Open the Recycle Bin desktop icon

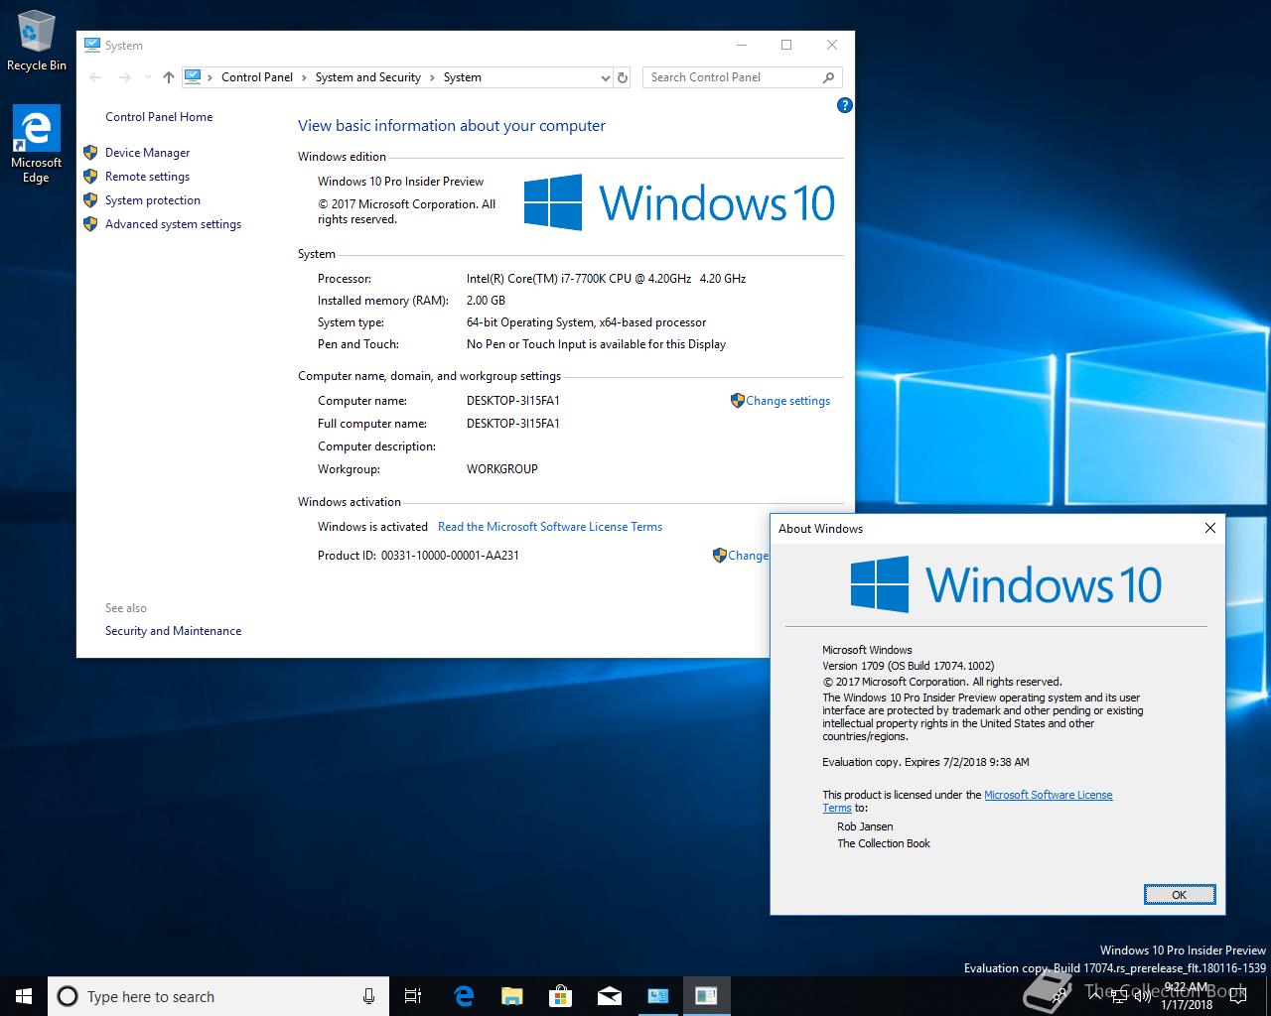37,43
